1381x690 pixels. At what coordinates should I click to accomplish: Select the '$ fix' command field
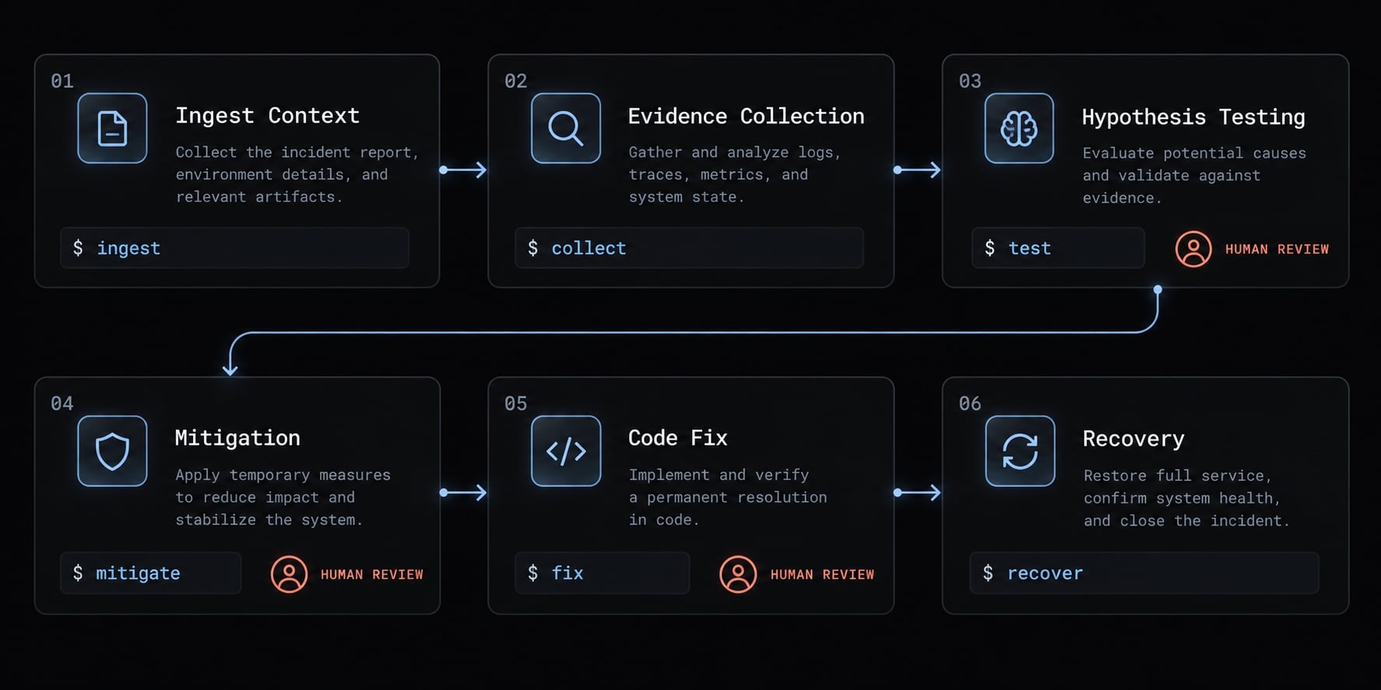pos(603,573)
